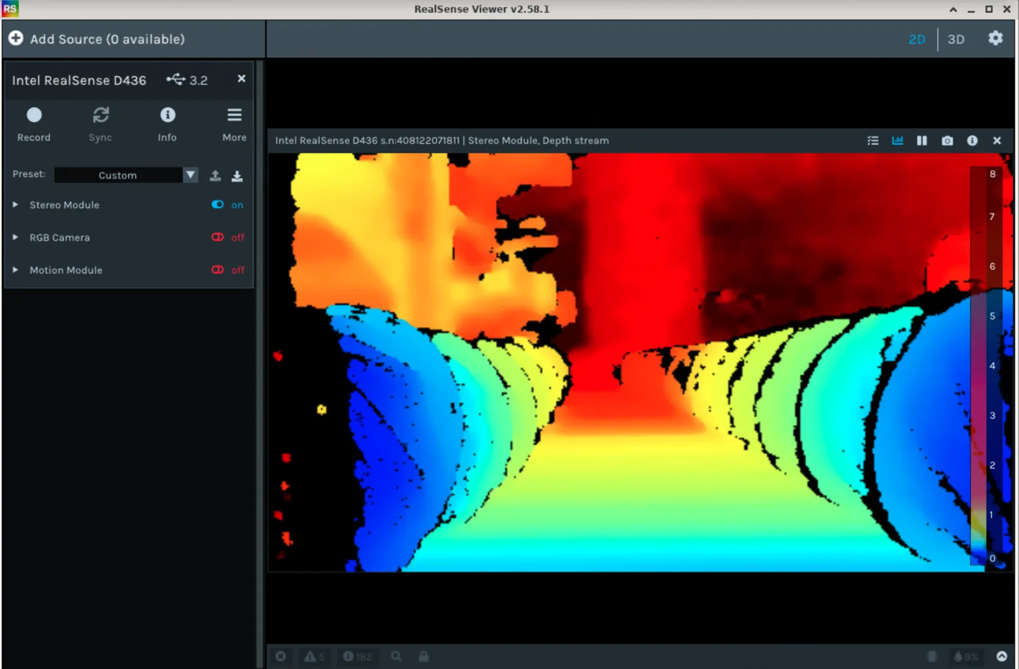Open the Preset dropdown arrow
This screenshot has width=1019, height=669.
point(191,175)
